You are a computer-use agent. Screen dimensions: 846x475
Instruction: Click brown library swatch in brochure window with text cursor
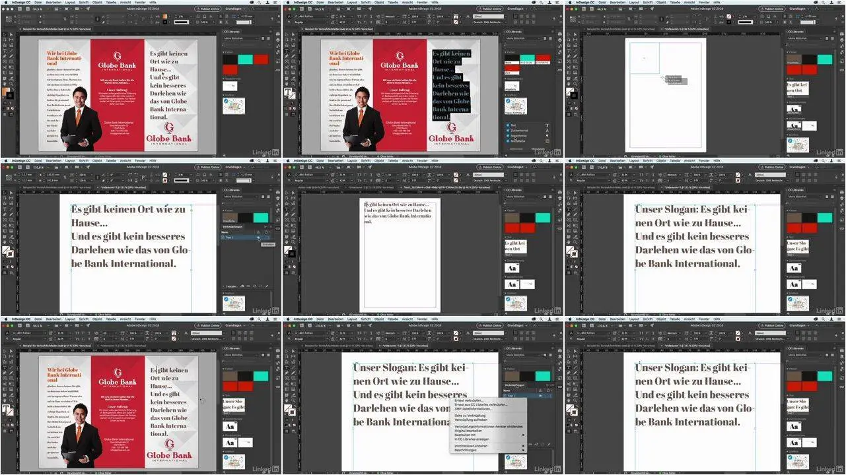coord(230,376)
